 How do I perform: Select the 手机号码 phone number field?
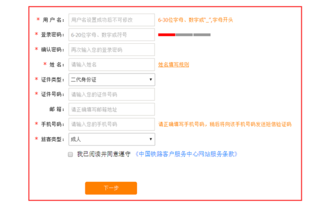click(112, 125)
